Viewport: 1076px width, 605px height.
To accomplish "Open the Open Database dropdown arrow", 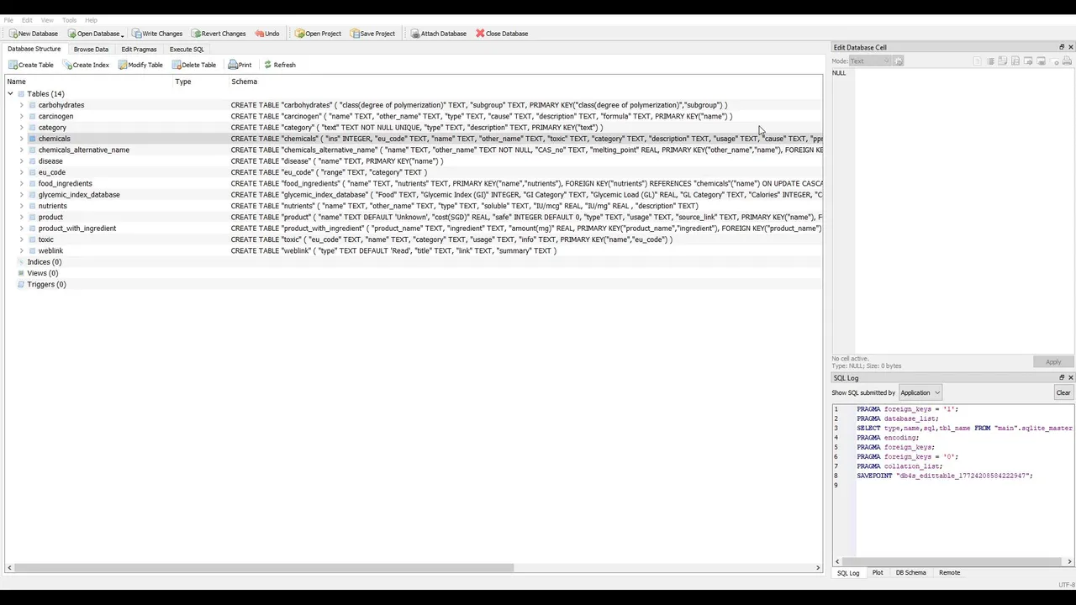I will pyautogui.click(x=123, y=34).
